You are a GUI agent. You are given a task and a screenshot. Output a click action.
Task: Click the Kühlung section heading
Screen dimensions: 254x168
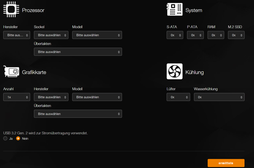pyautogui.click(x=195, y=72)
